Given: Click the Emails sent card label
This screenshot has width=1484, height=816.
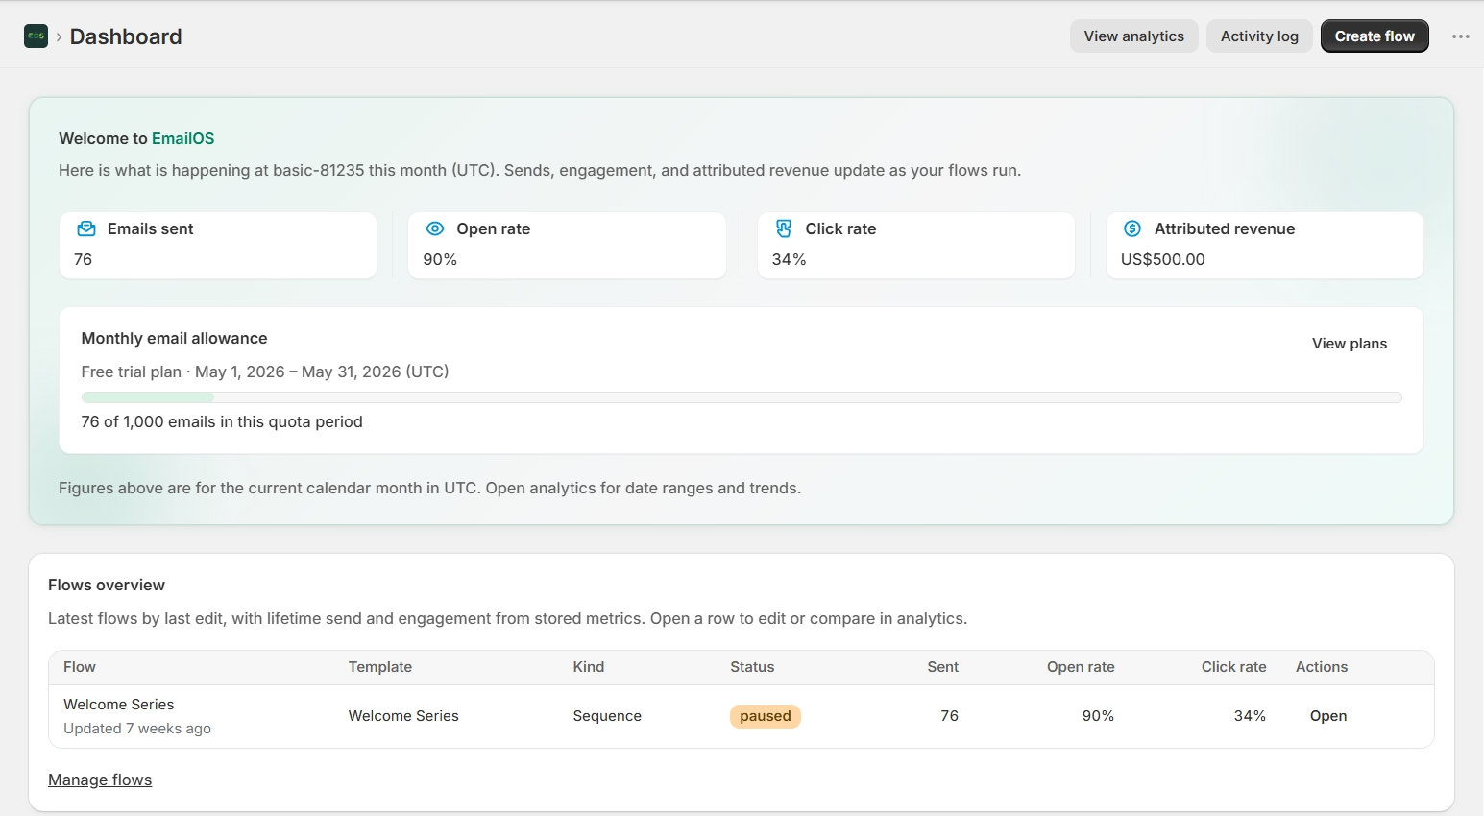Looking at the screenshot, I should [x=151, y=228].
